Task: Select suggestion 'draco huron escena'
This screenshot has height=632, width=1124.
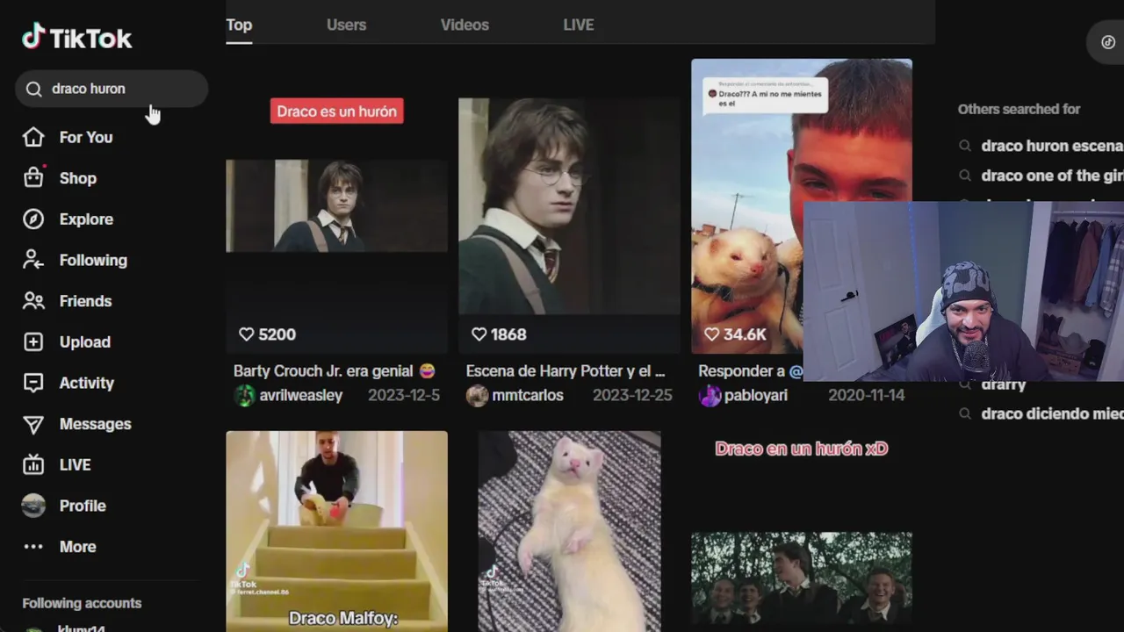Action: click(1052, 146)
